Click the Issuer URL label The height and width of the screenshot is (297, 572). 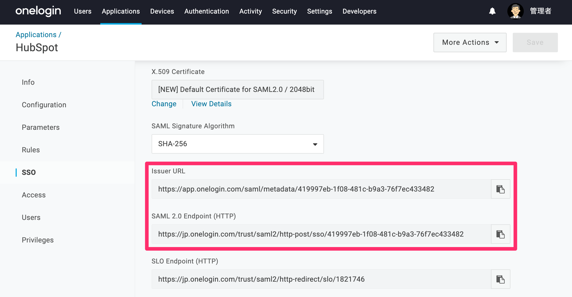(x=168, y=171)
